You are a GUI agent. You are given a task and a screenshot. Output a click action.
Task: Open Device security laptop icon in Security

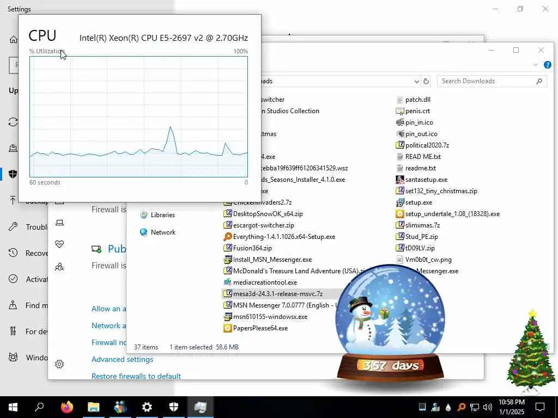[59, 223]
